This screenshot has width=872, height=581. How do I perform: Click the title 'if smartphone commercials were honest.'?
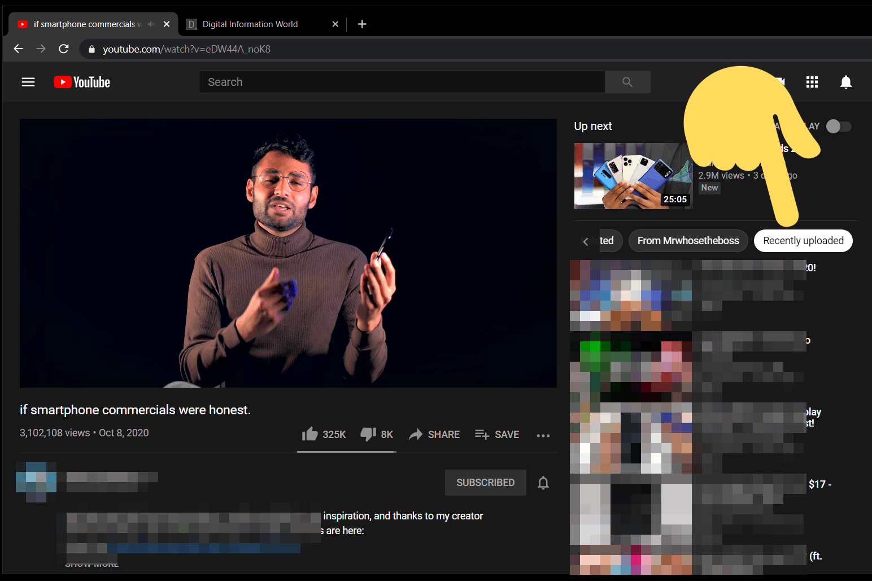click(x=135, y=410)
